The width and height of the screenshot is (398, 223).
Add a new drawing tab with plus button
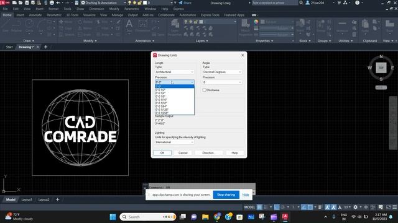[x=45, y=47]
